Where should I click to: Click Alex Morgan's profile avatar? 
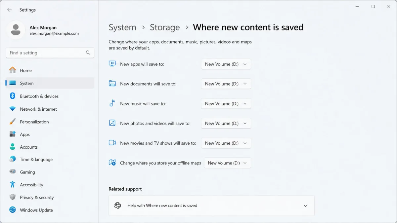pos(16,30)
